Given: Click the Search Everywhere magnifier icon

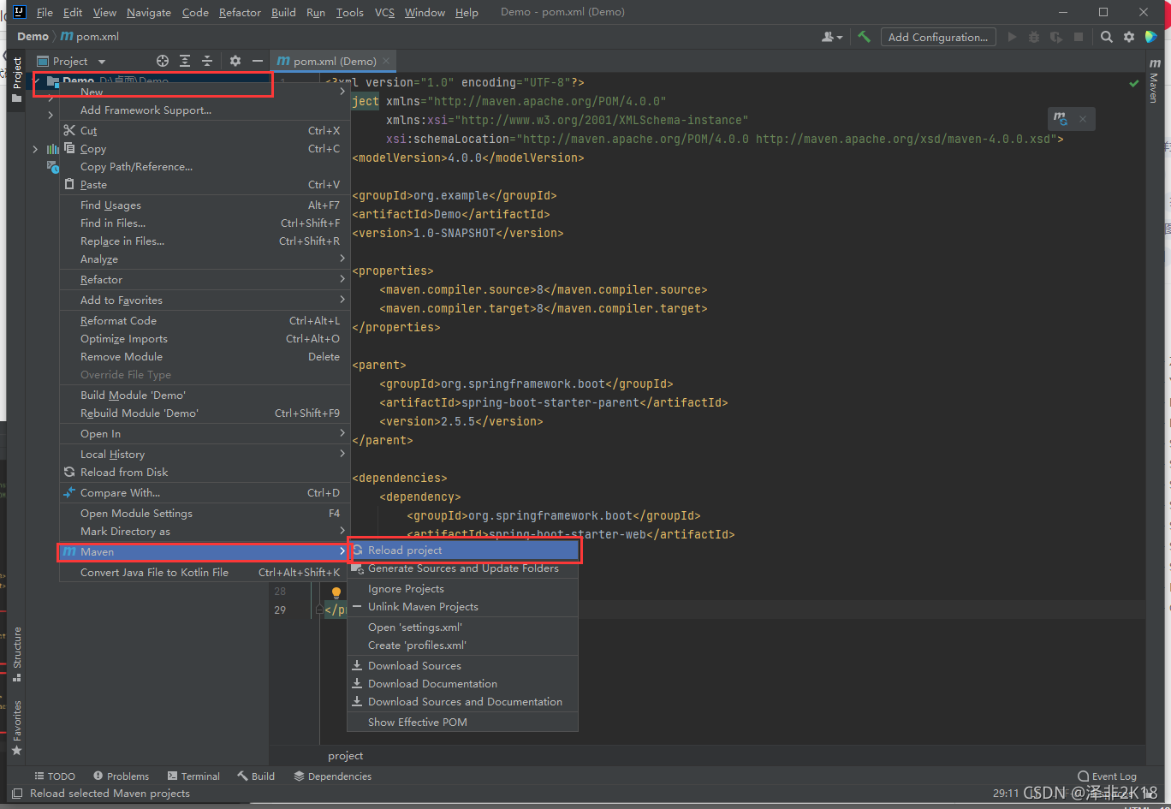Looking at the screenshot, I should coord(1107,37).
